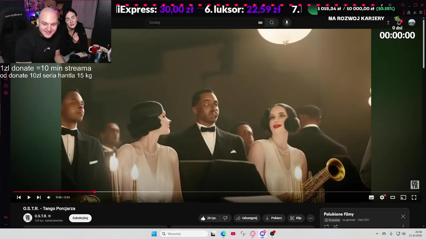The height and width of the screenshot is (239, 426).
Task: Close the Polubione filmy playlist panel
Action: tap(403, 216)
